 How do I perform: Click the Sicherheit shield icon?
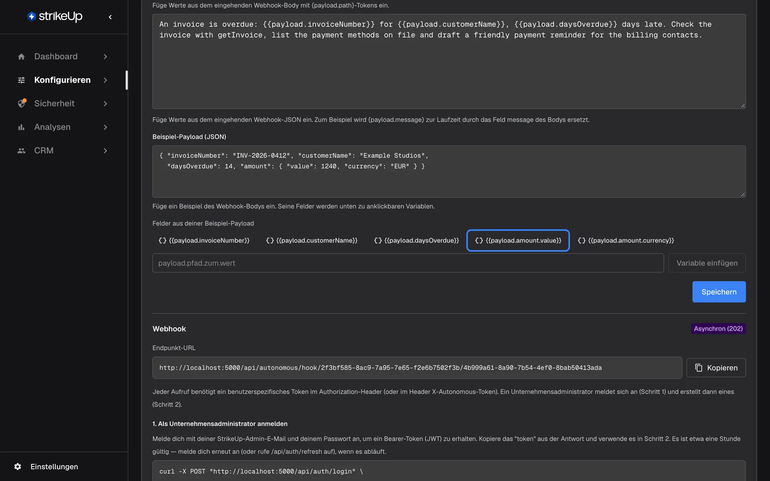(x=22, y=103)
